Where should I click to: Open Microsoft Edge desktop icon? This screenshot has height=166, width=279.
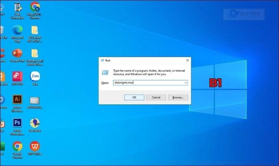click(17, 34)
